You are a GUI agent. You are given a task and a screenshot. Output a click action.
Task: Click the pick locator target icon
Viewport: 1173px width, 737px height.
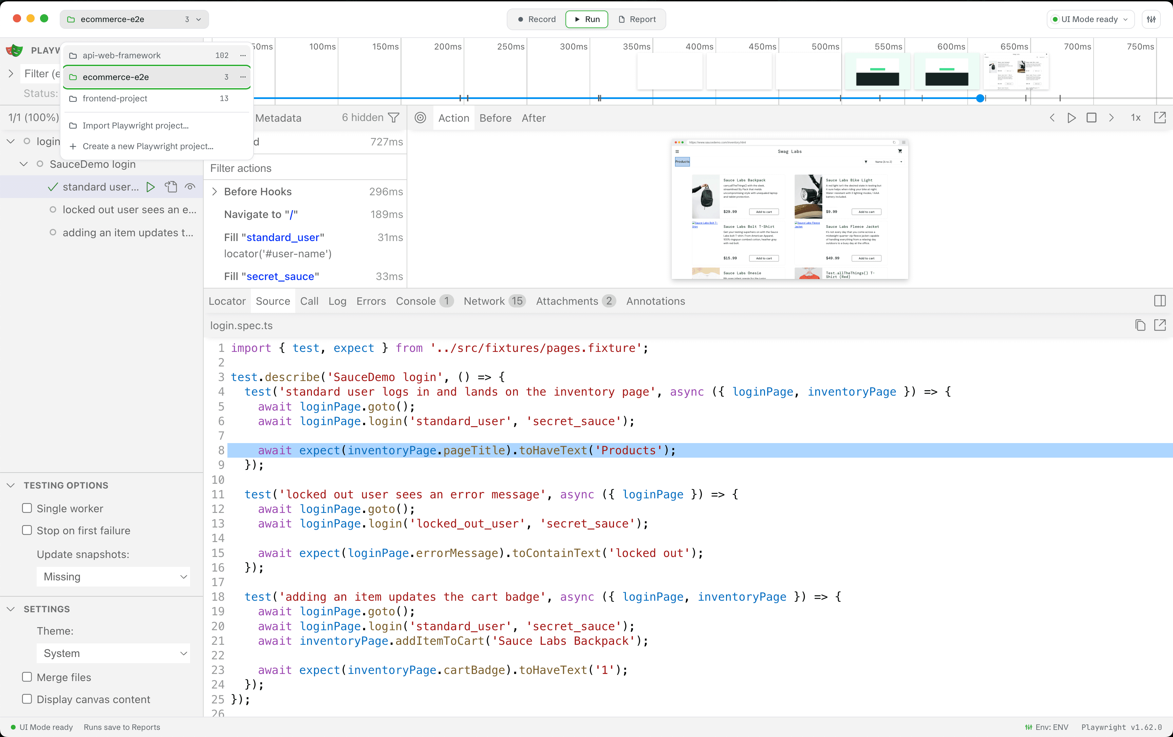(x=421, y=118)
